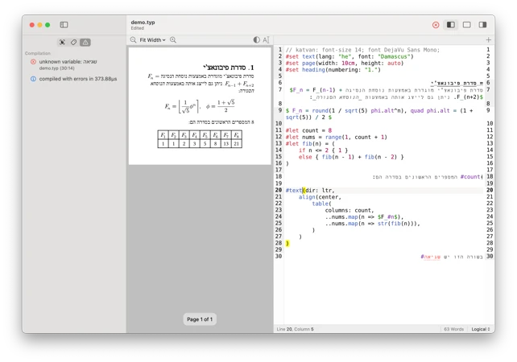517x362 pixels.
Task: Click left gutter line number 9
Action: click(x=280, y=110)
